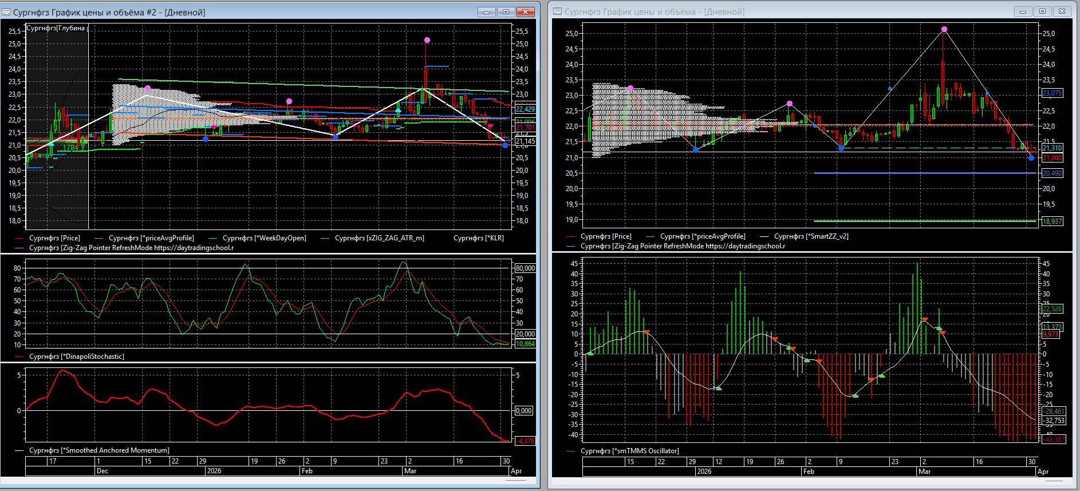Image resolution: width=1080 pixels, height=491 pixels.
Task: Open the Zig-Zag Pointer daytradingschool link in right chart
Action: pos(683,246)
